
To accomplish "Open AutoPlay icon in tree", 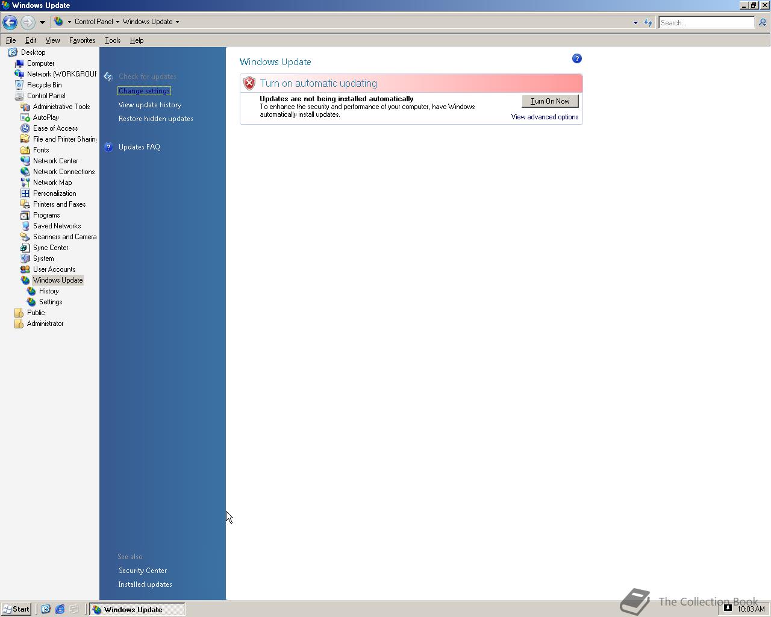I will tap(25, 117).
